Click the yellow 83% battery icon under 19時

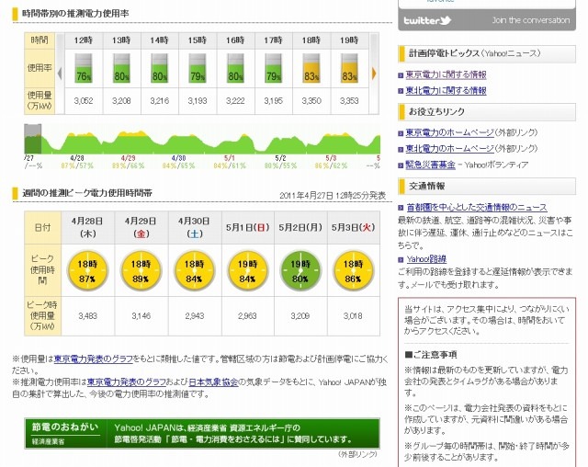tap(349, 68)
